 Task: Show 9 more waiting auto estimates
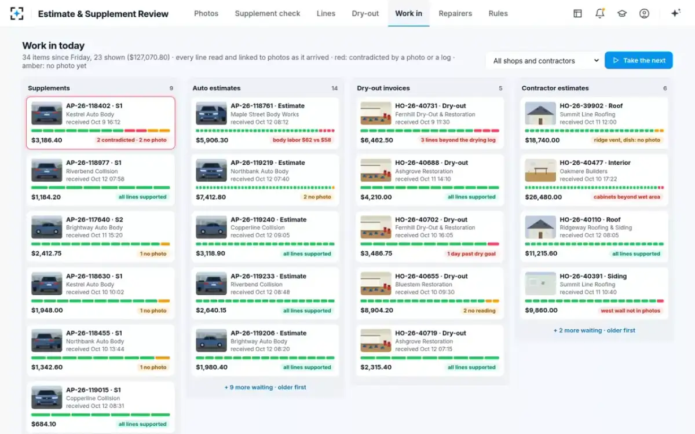[x=265, y=387]
